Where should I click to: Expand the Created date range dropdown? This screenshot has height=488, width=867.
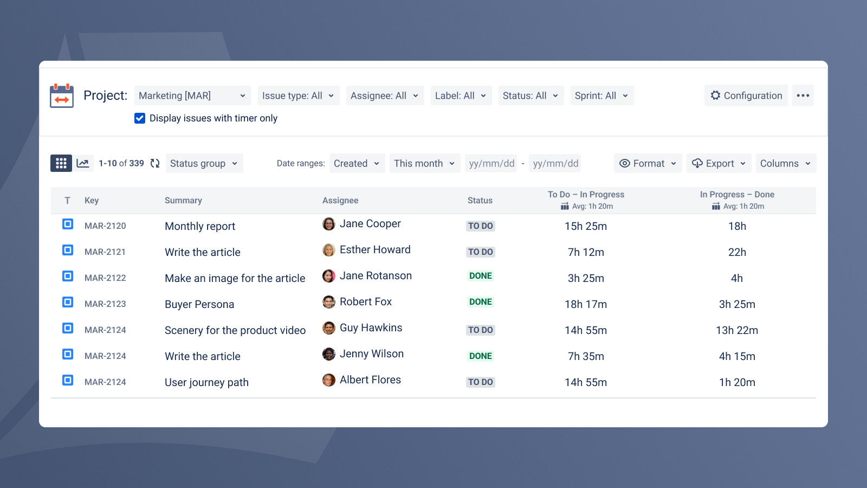coord(357,163)
